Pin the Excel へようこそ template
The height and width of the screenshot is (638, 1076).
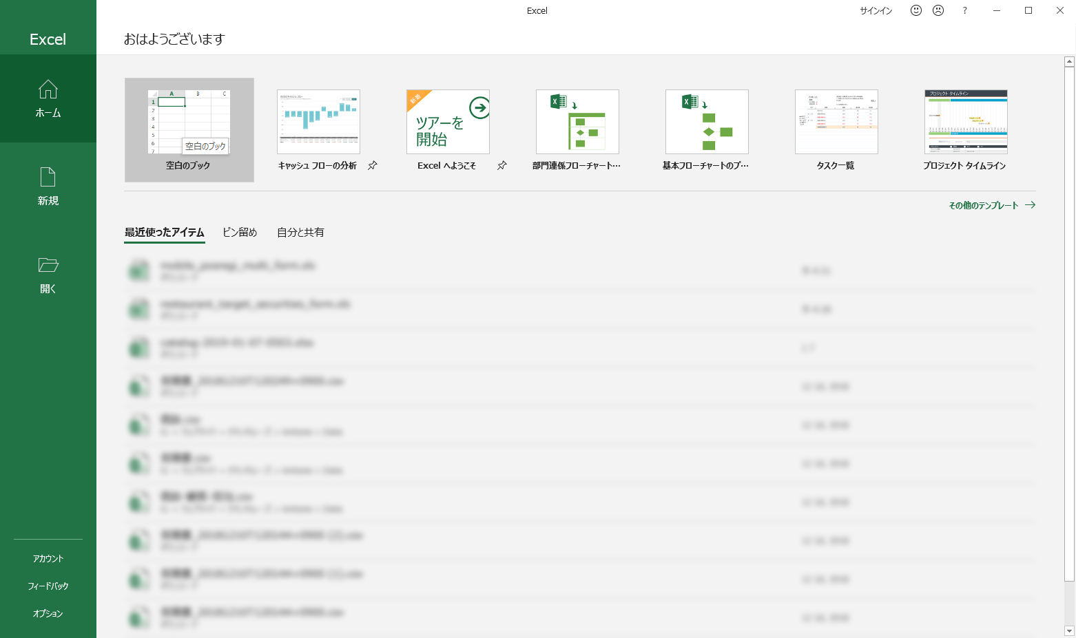pyautogui.click(x=502, y=165)
